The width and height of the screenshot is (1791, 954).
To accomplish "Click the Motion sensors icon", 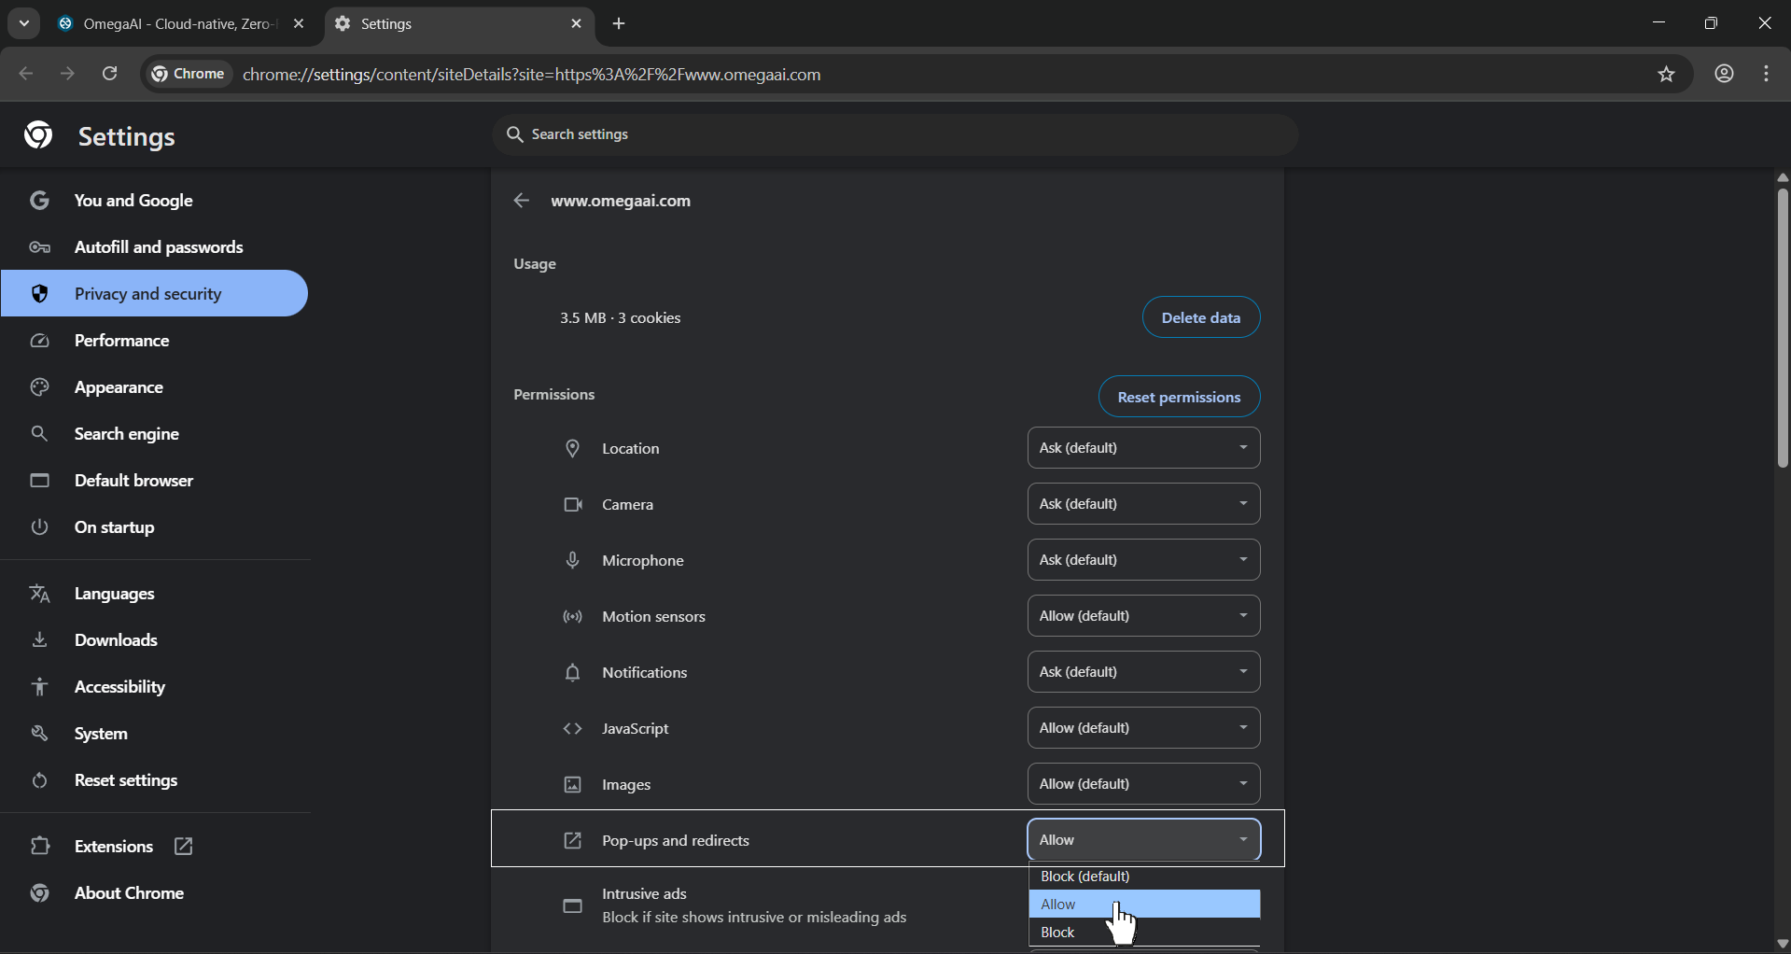I will click(573, 616).
